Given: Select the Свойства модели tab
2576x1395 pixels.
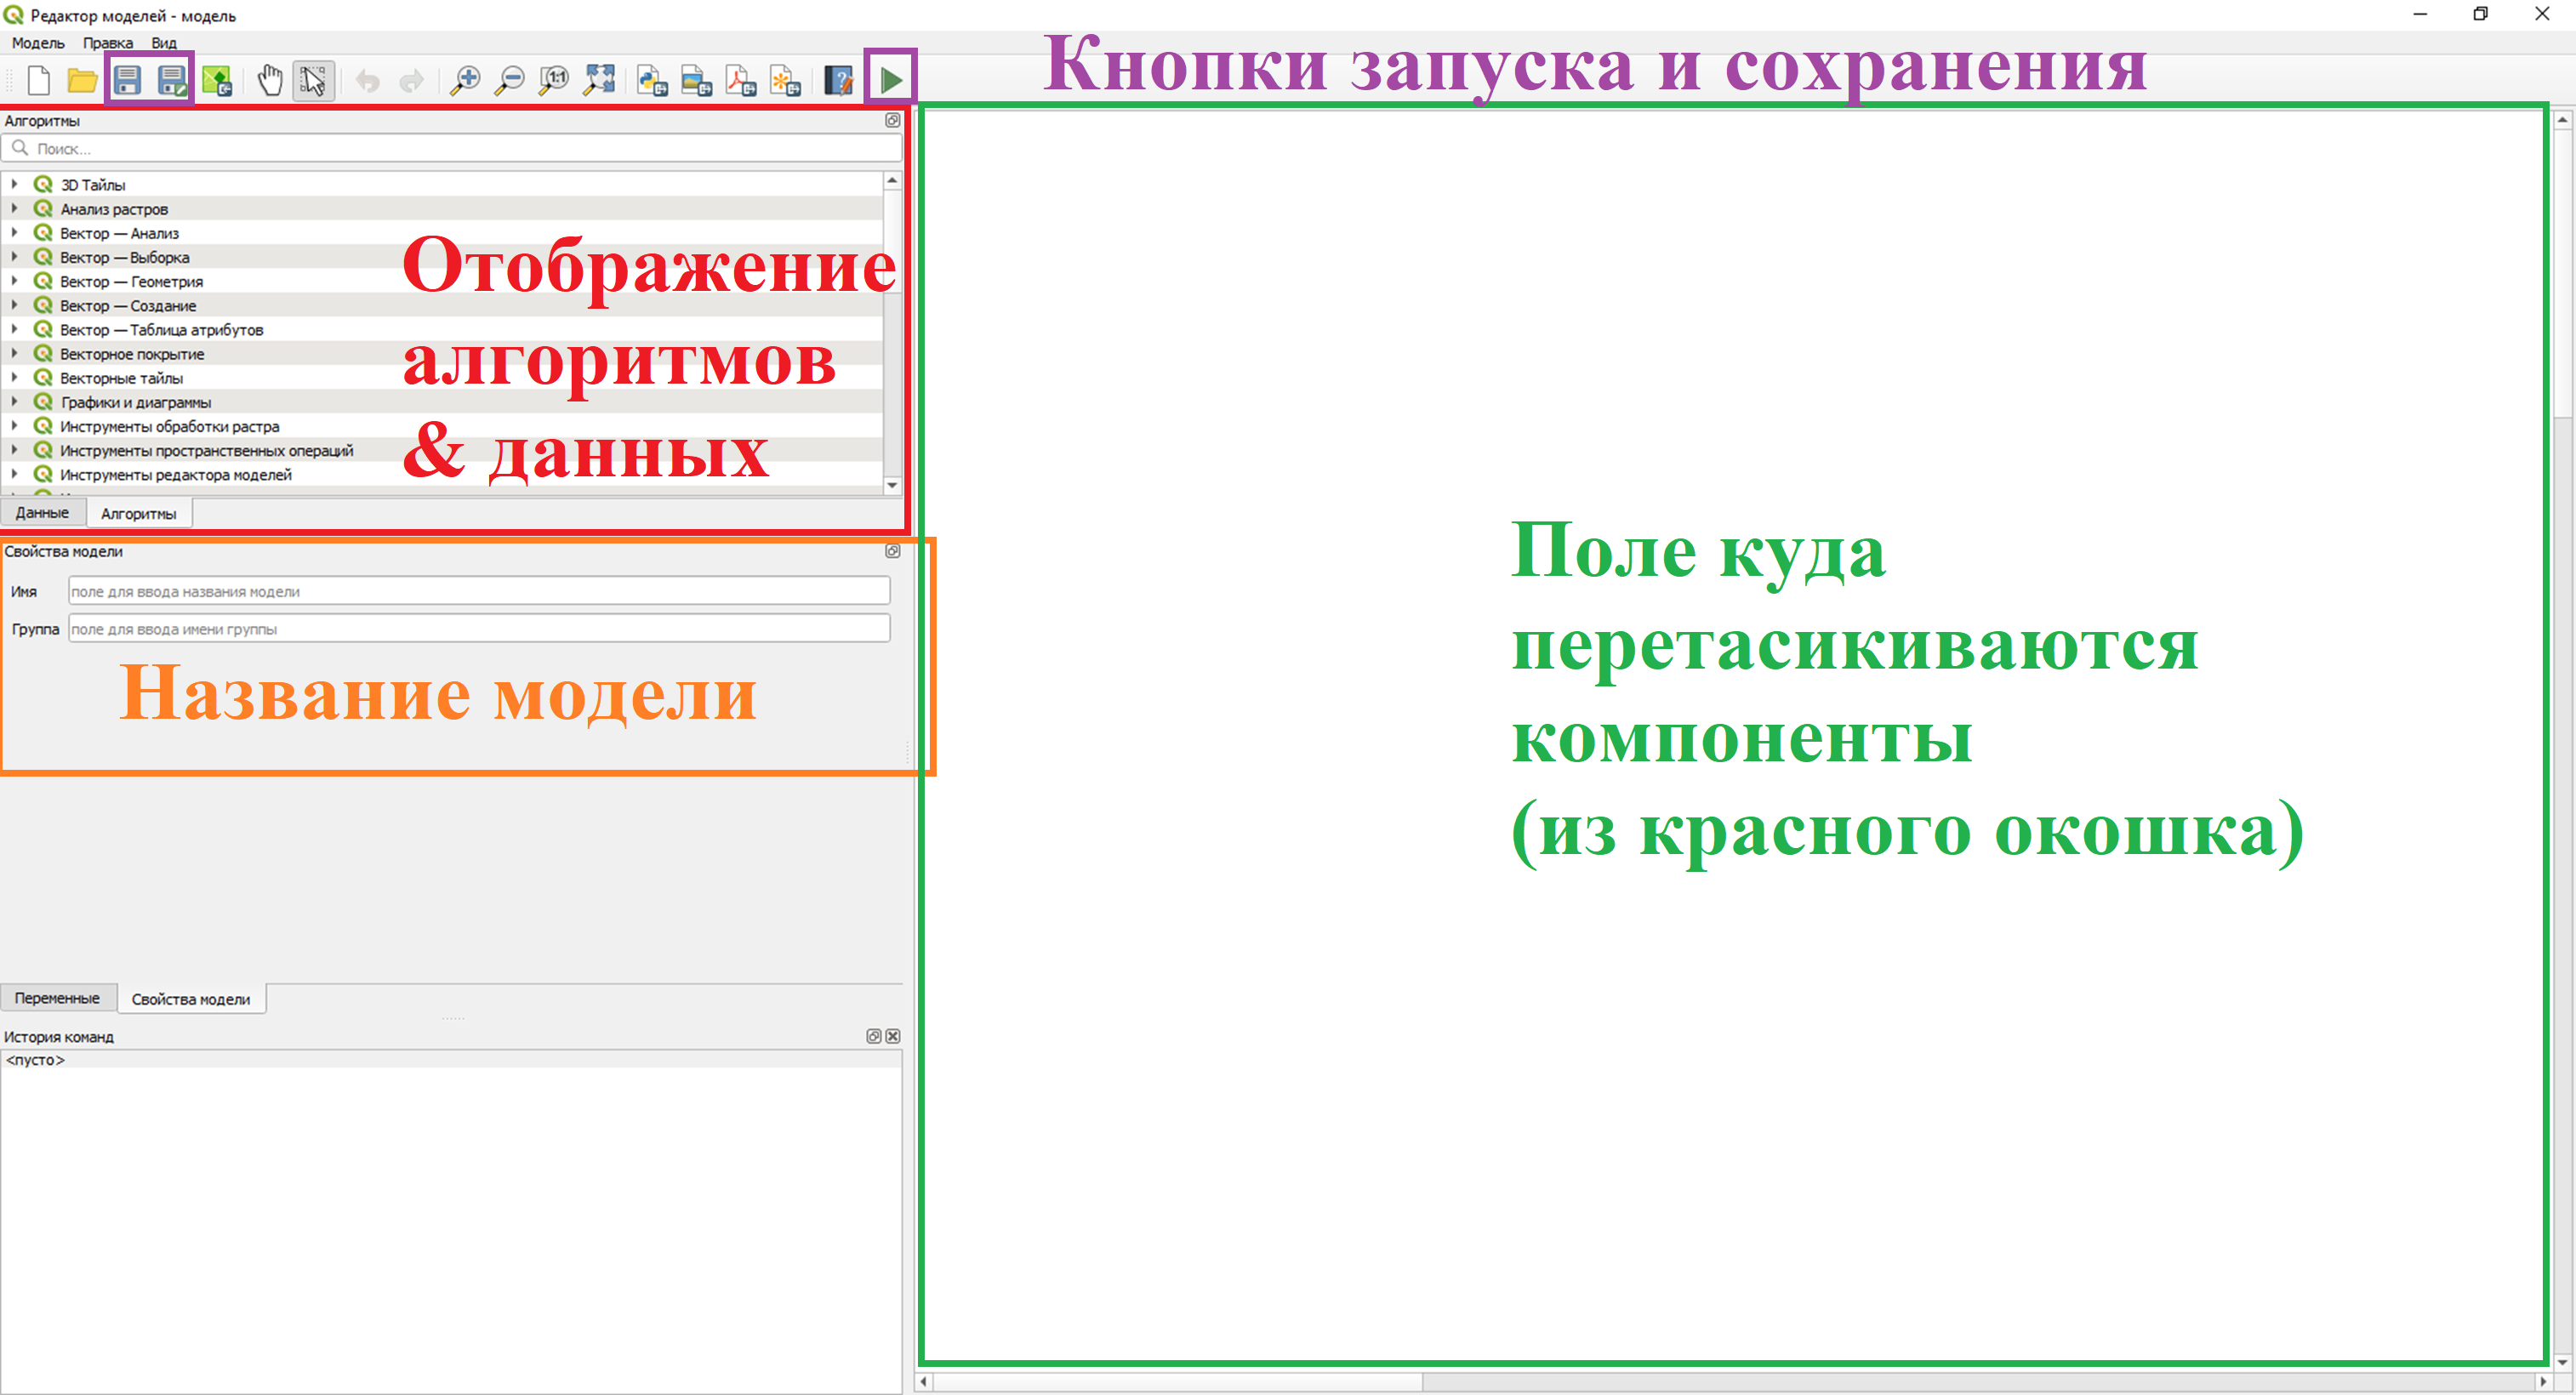Looking at the screenshot, I should coord(191,999).
